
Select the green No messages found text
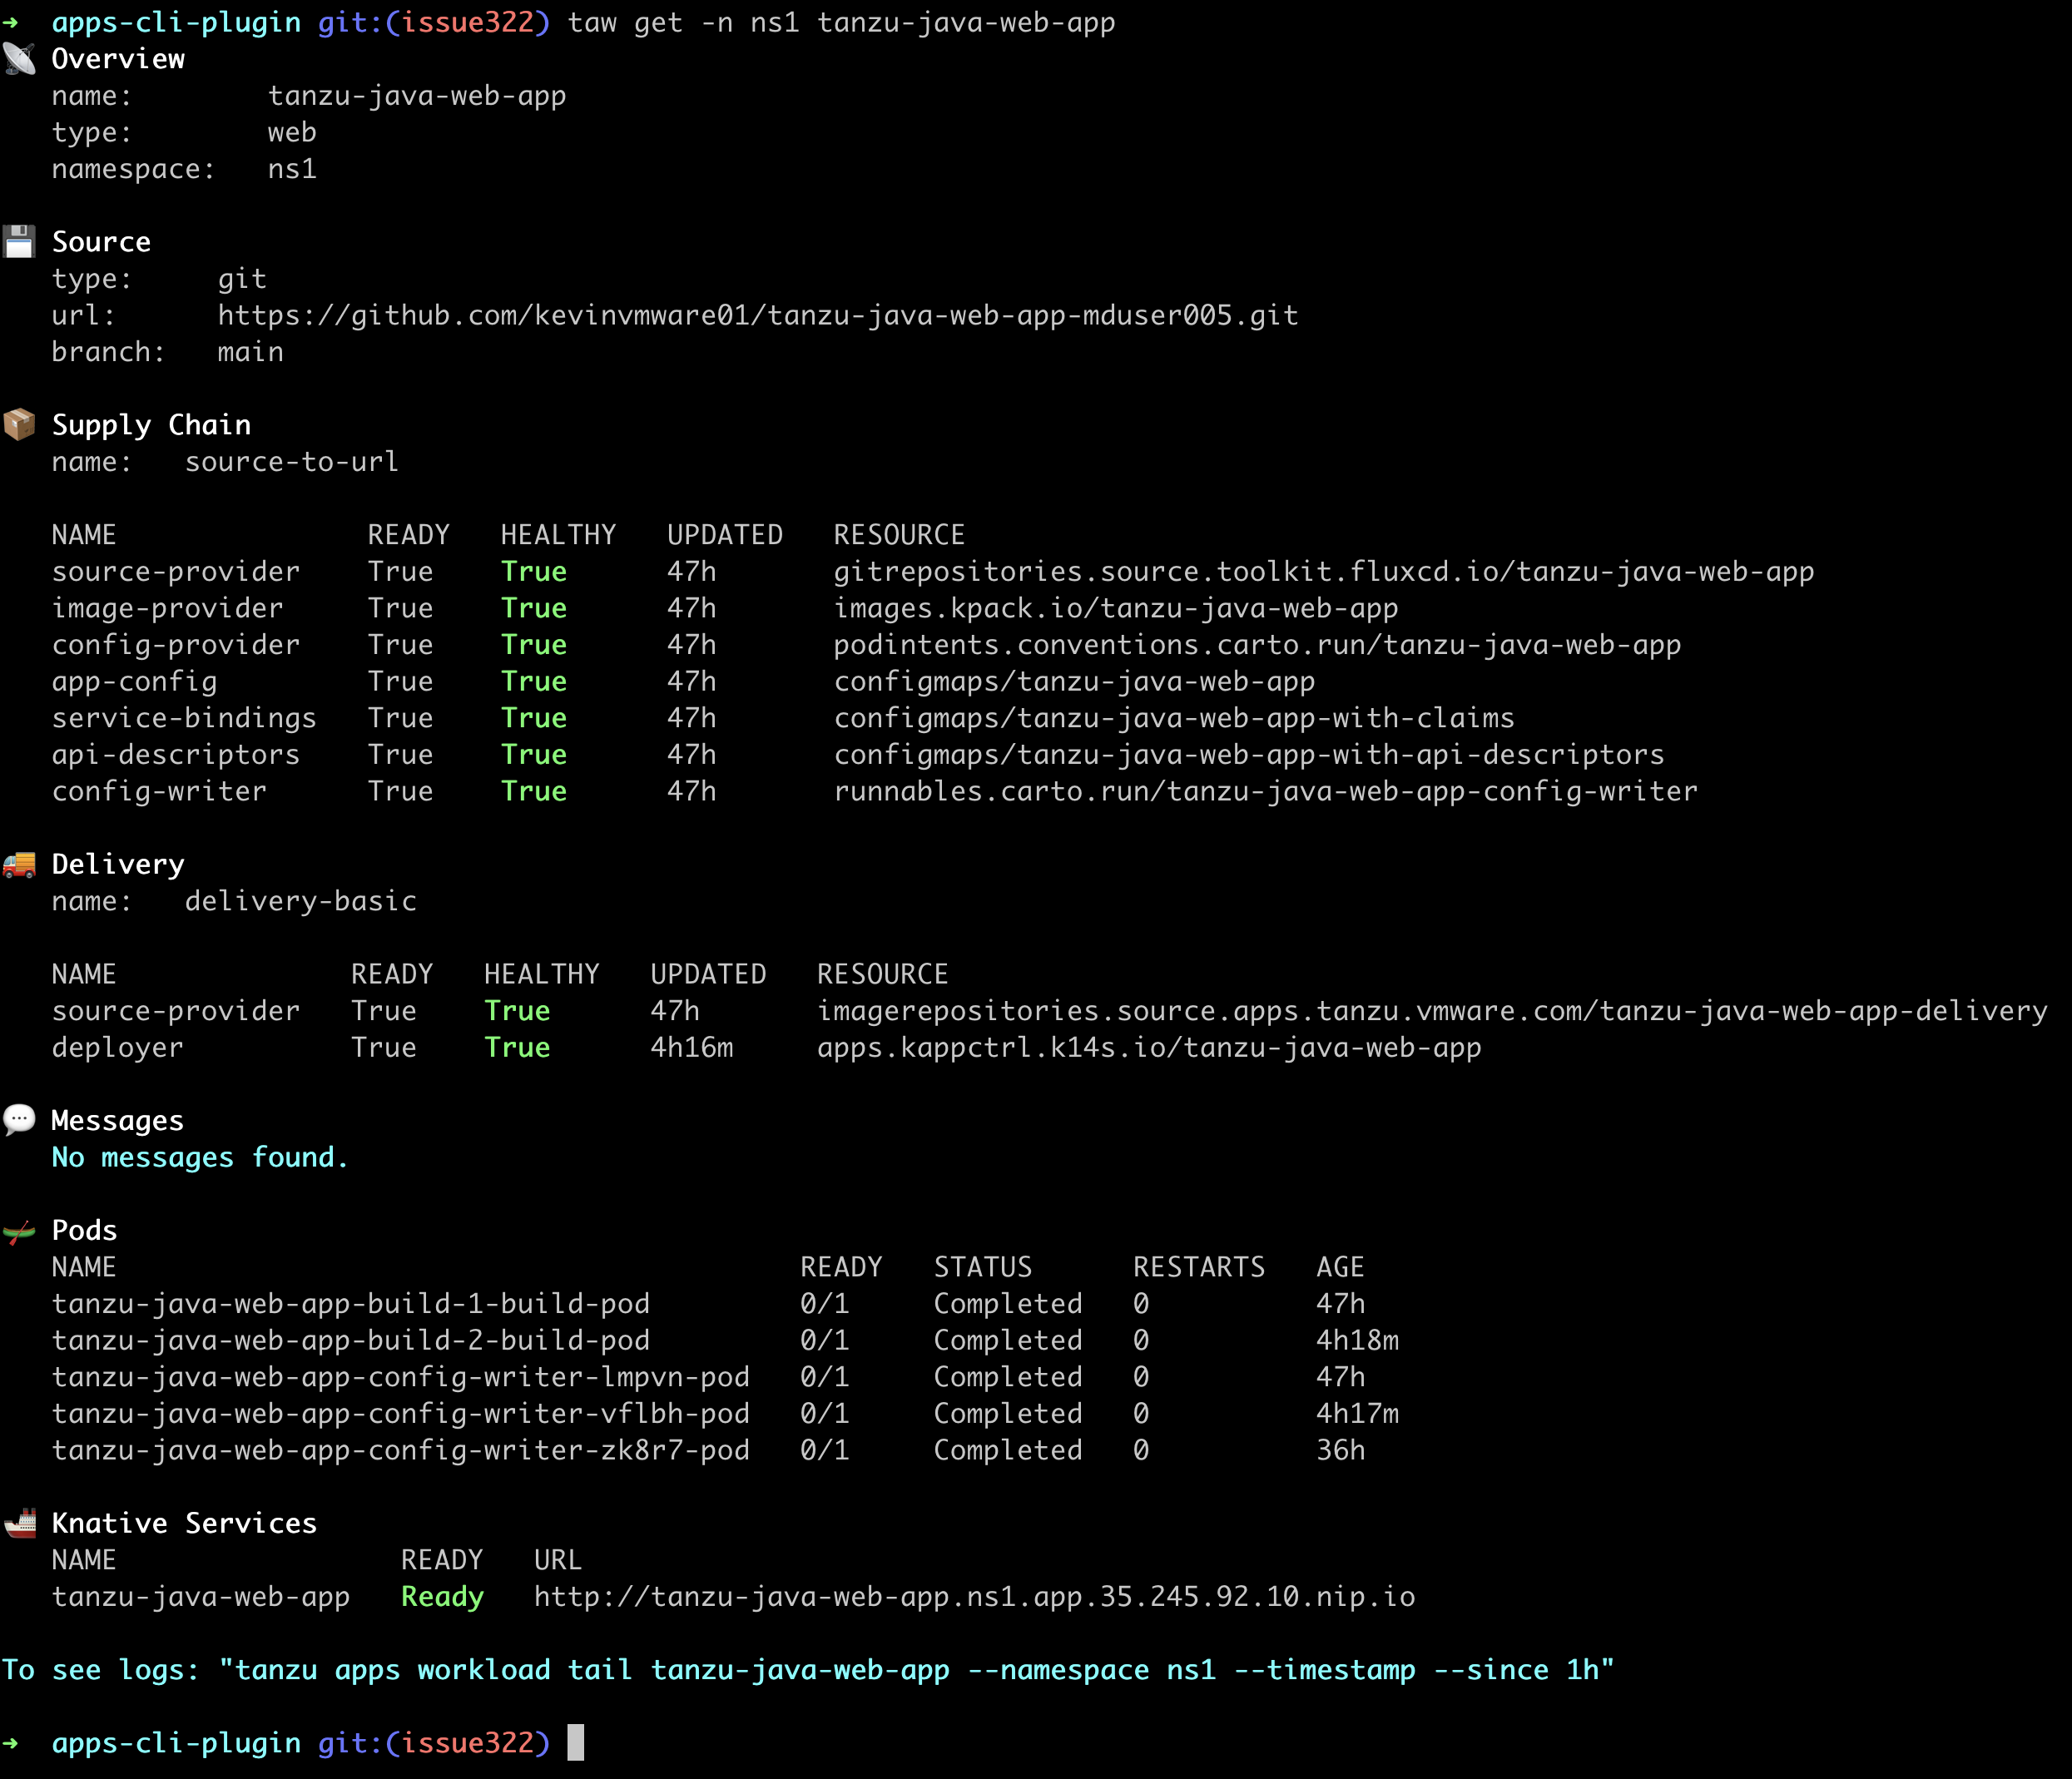[199, 1157]
